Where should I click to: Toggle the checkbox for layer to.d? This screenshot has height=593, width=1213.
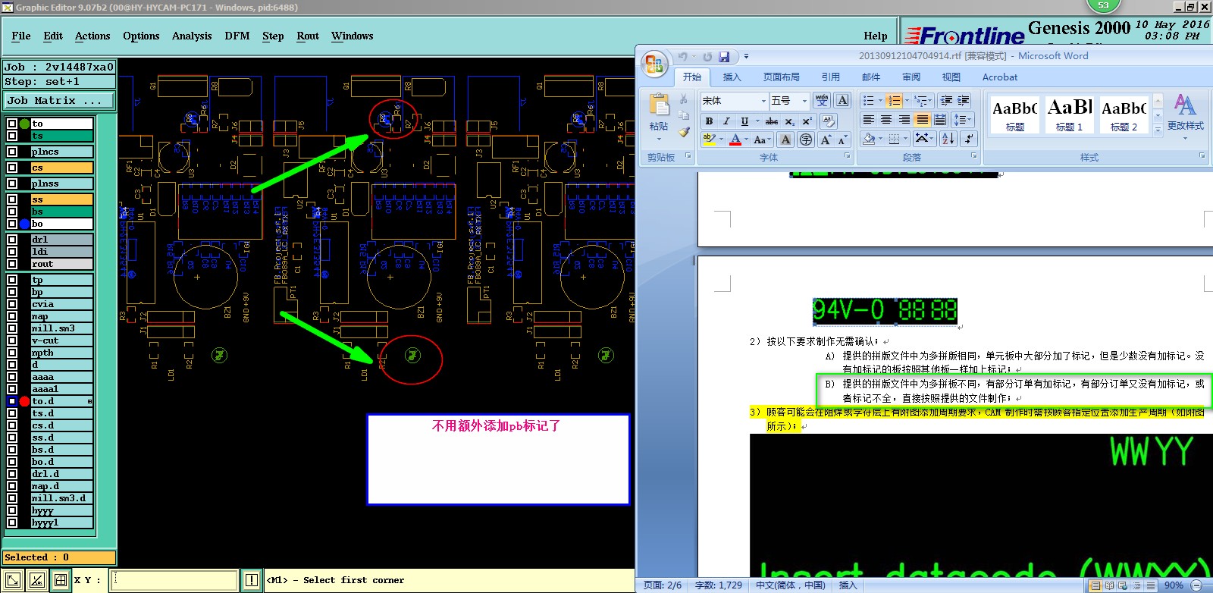coord(12,401)
